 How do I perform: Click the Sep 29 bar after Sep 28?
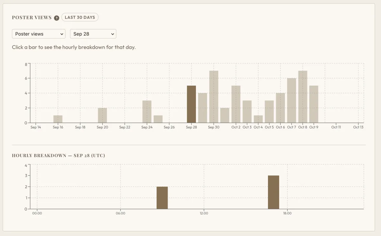[203, 108]
